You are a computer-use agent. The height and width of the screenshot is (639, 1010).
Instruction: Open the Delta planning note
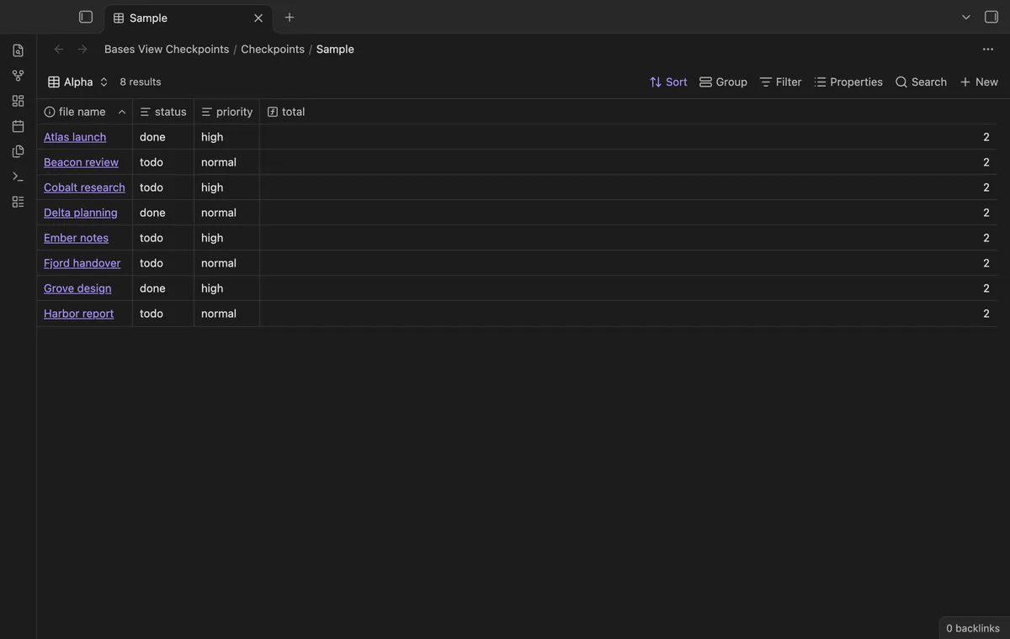[81, 213]
